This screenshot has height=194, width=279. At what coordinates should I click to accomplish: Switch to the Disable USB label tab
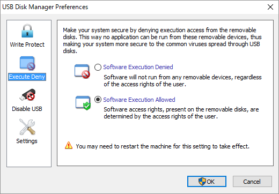pos(27,109)
